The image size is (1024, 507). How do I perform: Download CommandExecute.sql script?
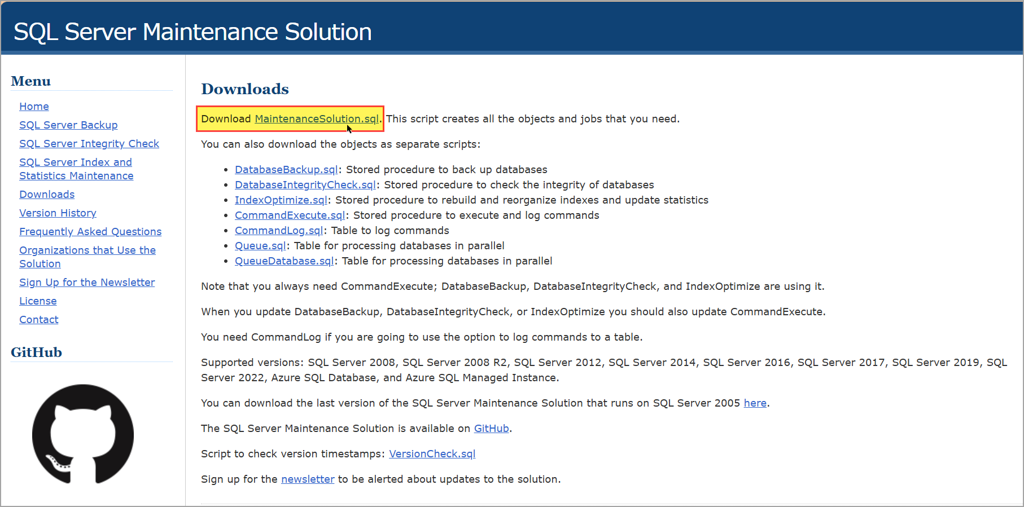(x=290, y=215)
